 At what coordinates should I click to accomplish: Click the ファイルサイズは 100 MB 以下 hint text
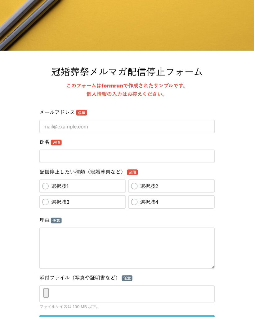point(69,307)
